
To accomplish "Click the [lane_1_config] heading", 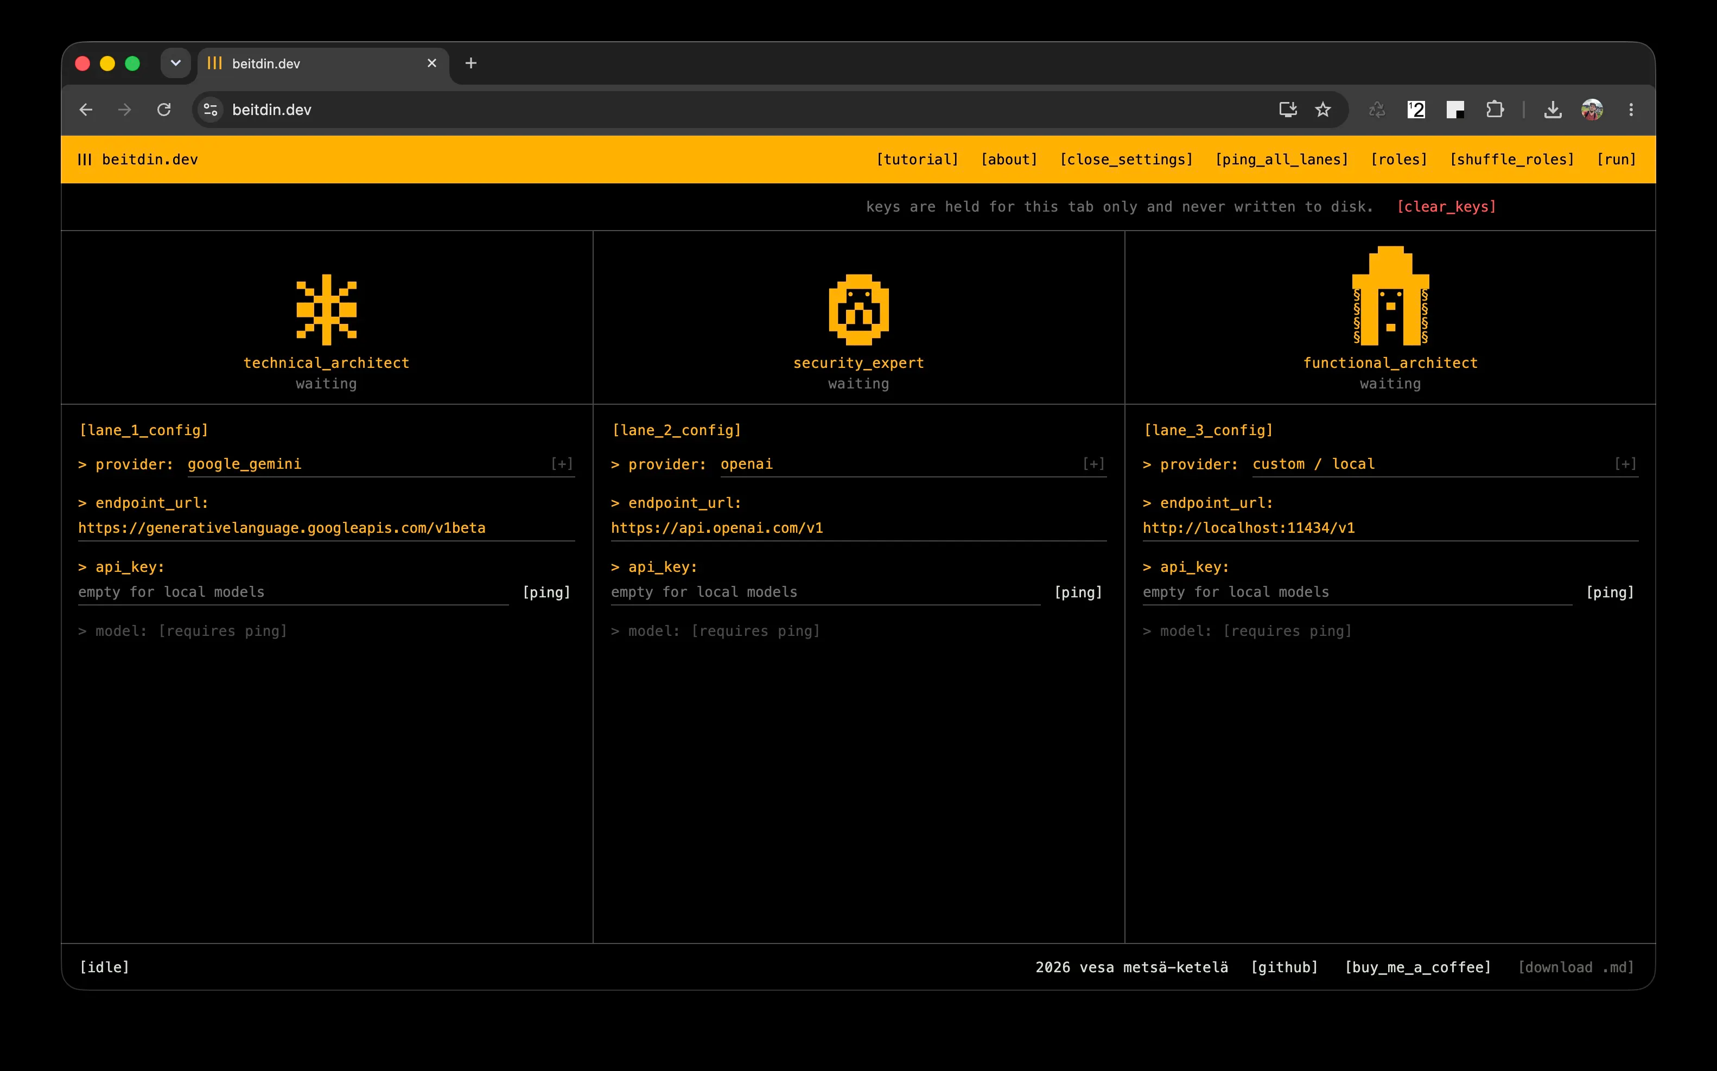I will (144, 430).
